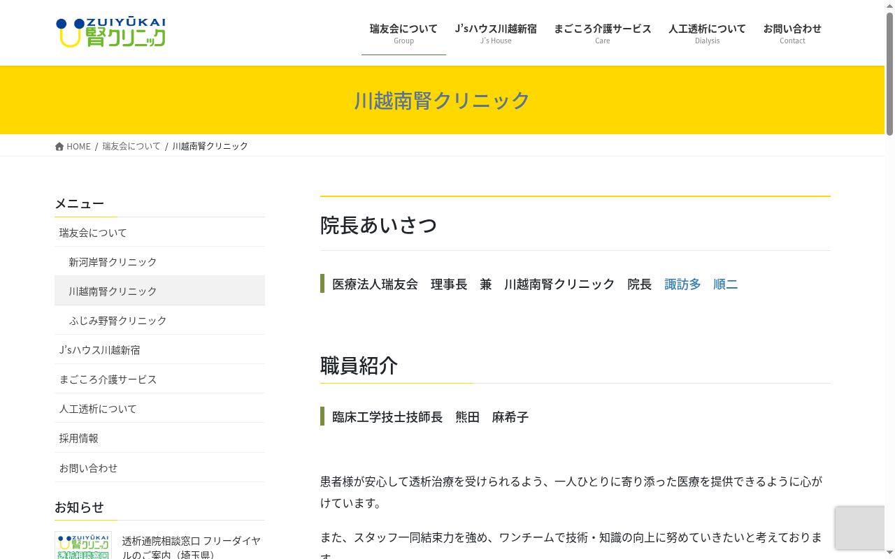Click the お知らせ sidebar heading
The width and height of the screenshot is (895, 559).
[79, 507]
